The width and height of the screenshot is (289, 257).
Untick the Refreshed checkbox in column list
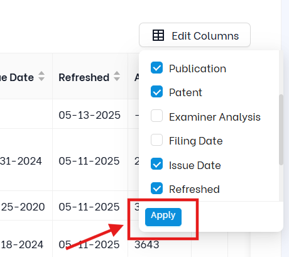(x=156, y=188)
